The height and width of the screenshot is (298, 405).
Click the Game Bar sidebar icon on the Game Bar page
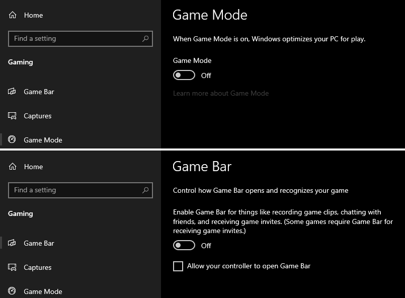click(13, 243)
